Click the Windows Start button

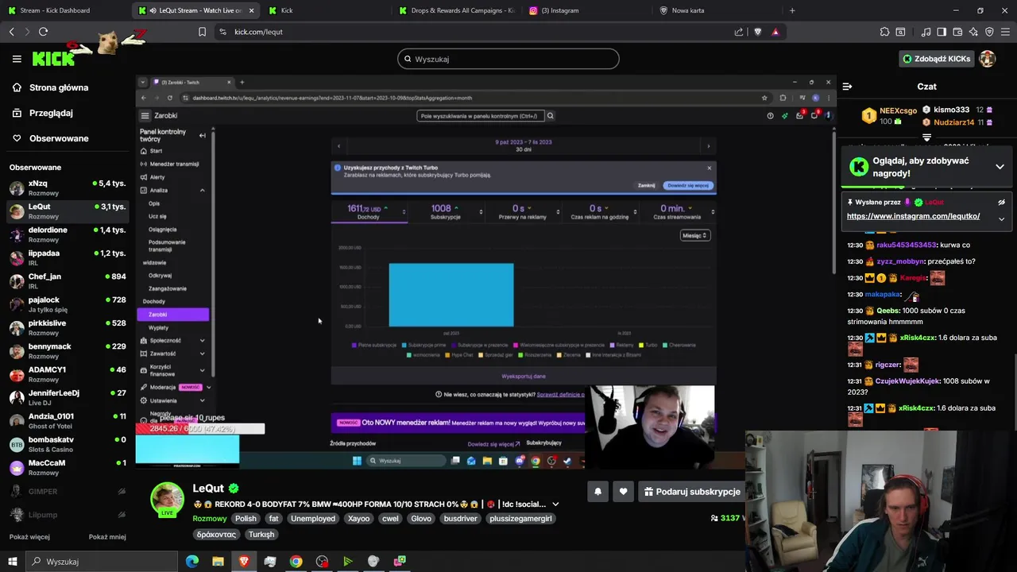point(12,562)
